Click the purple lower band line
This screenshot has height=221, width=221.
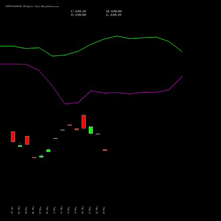click(x=91, y=91)
